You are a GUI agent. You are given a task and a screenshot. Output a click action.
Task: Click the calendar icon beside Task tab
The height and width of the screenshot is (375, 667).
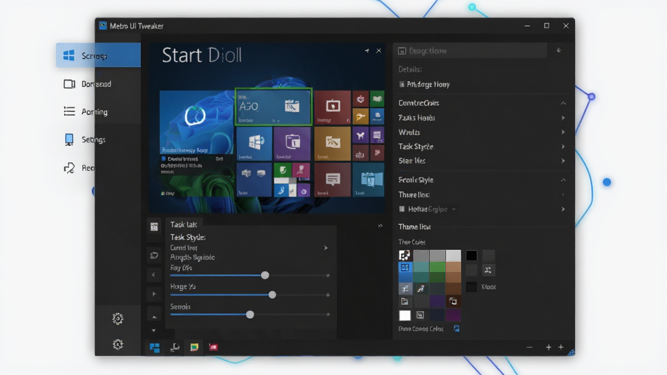point(154,227)
